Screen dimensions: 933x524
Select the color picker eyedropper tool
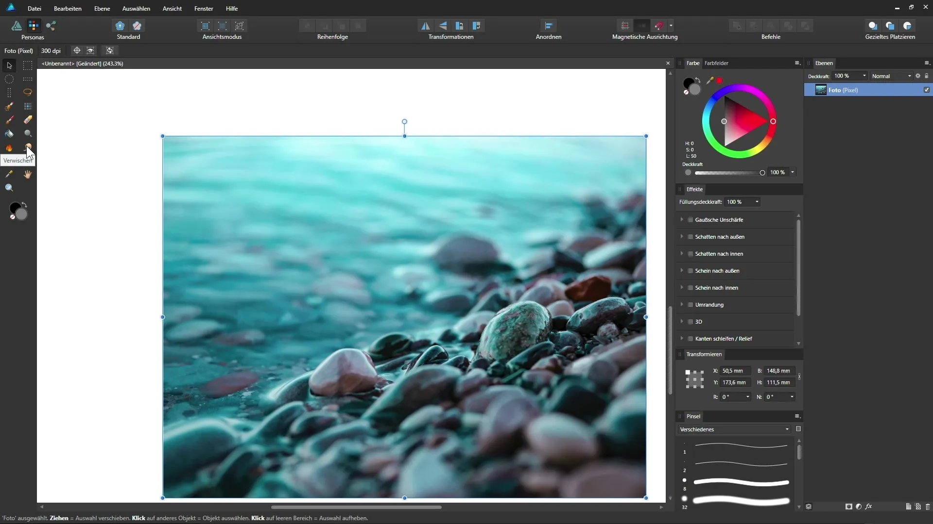pyautogui.click(x=9, y=174)
